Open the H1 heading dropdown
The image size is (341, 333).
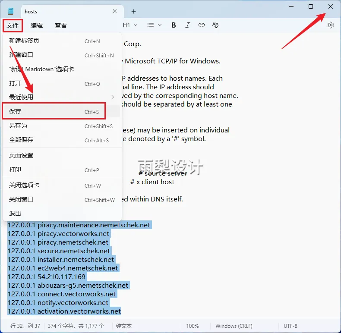(130, 25)
